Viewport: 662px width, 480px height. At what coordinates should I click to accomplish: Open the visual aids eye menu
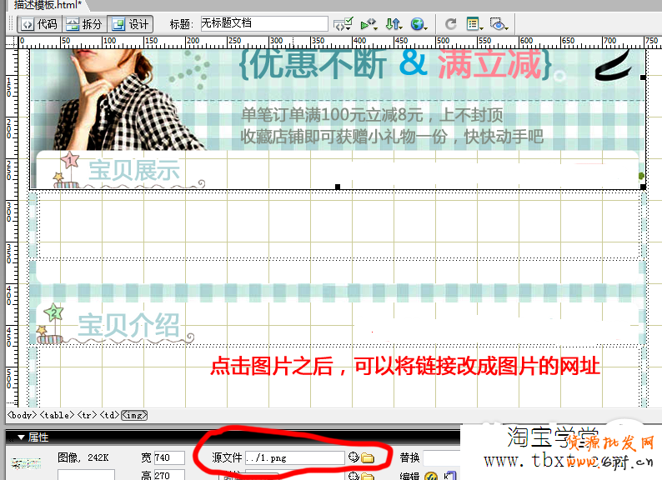click(x=499, y=25)
